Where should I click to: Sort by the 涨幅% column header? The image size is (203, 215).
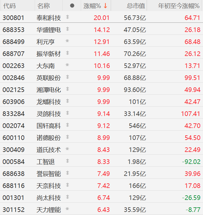point(96,6)
